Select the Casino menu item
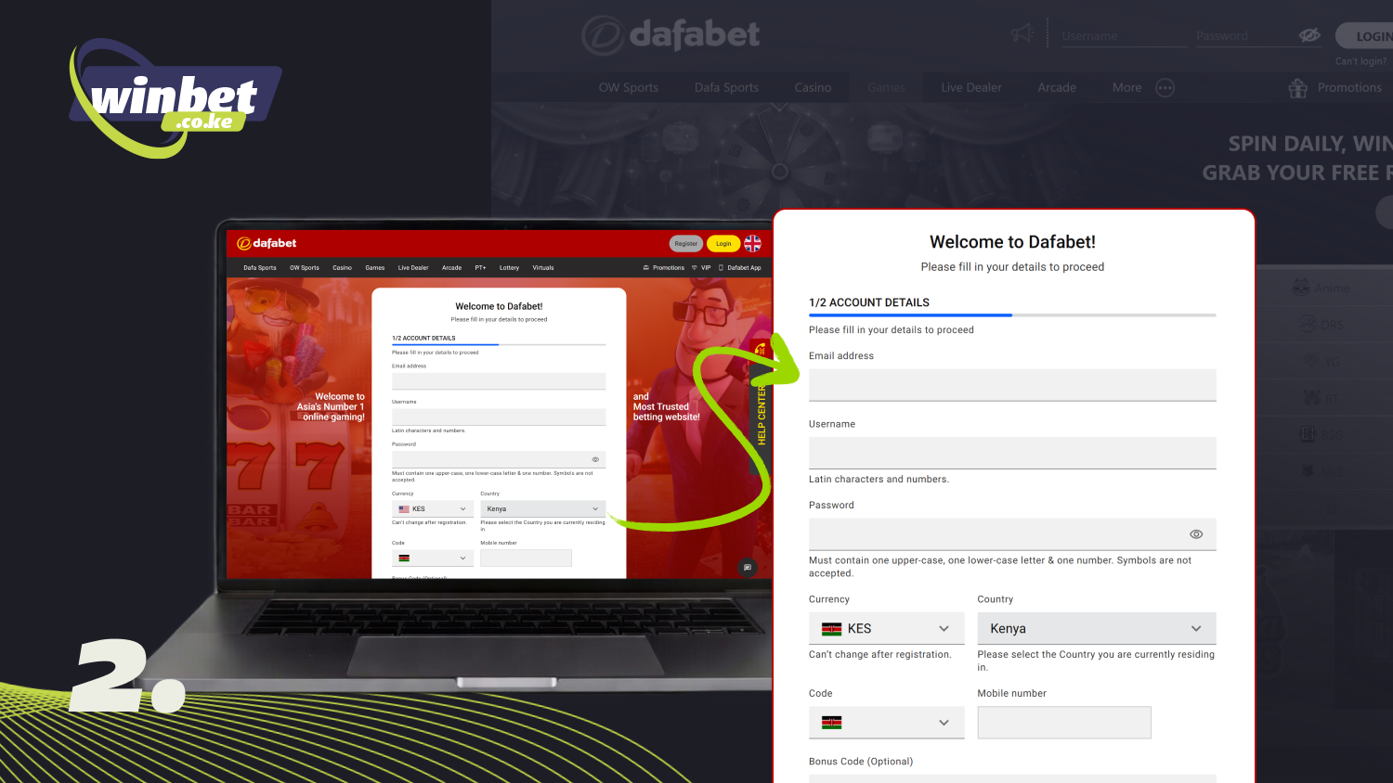 (813, 87)
